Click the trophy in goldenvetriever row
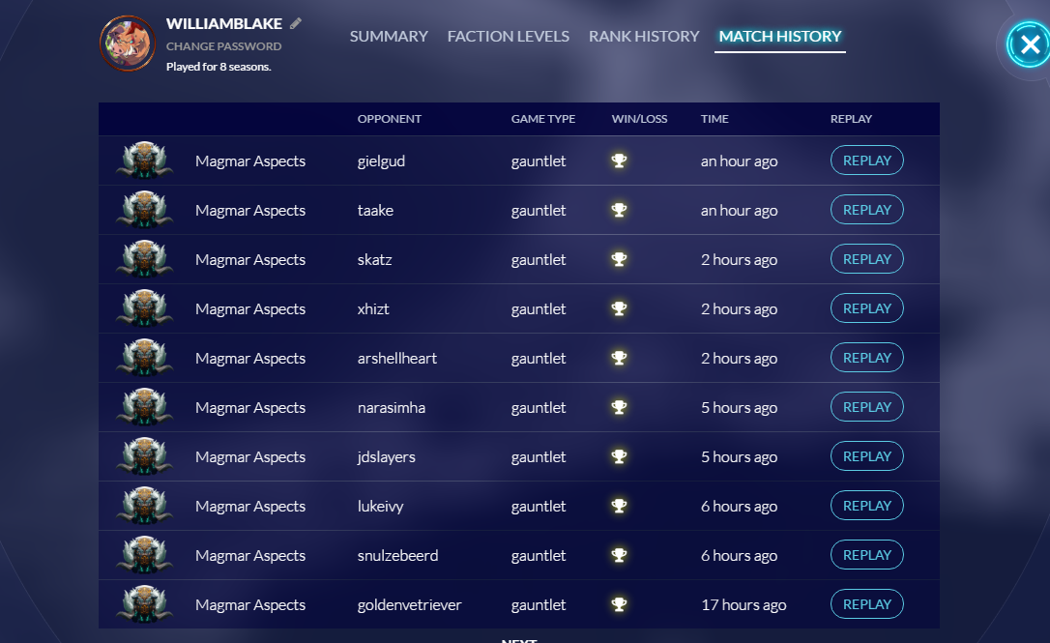The width and height of the screenshot is (1050, 643). tap(619, 605)
